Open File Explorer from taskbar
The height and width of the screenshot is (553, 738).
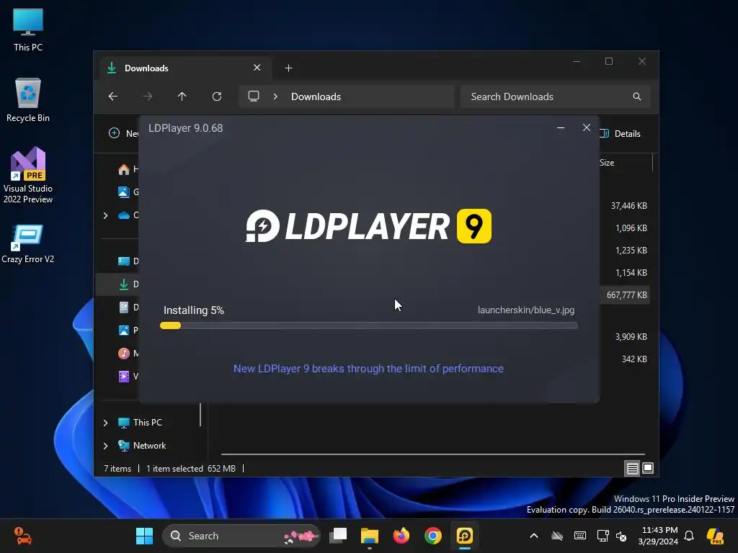(370, 536)
